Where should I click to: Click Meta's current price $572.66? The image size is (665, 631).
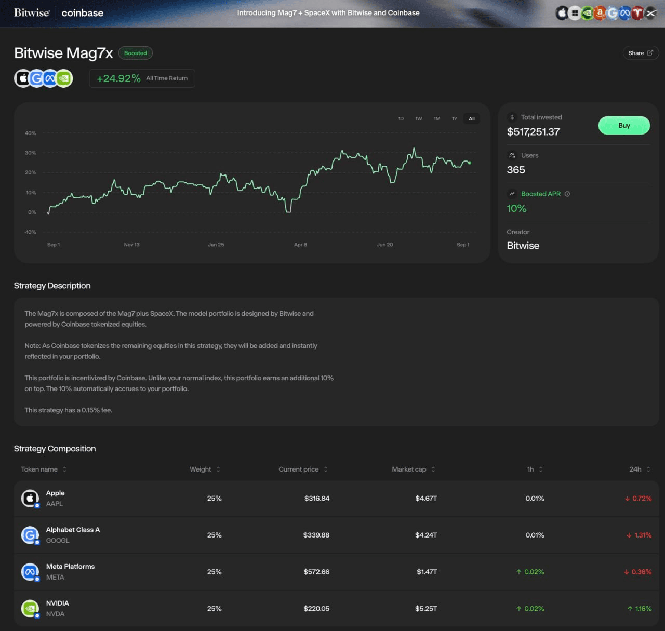317,572
